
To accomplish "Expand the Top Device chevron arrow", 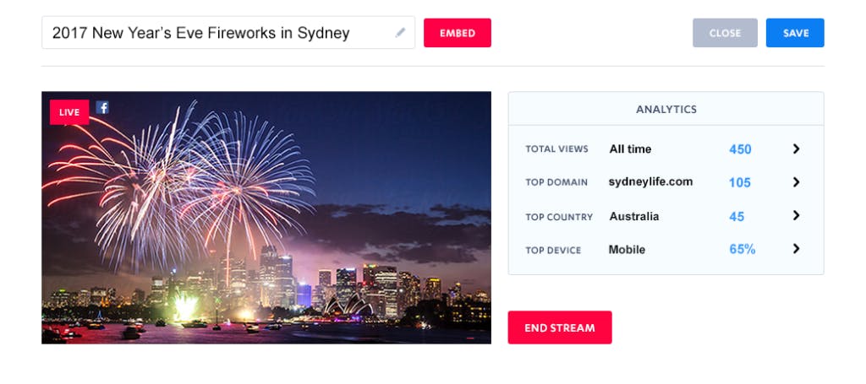I will coord(796,249).
